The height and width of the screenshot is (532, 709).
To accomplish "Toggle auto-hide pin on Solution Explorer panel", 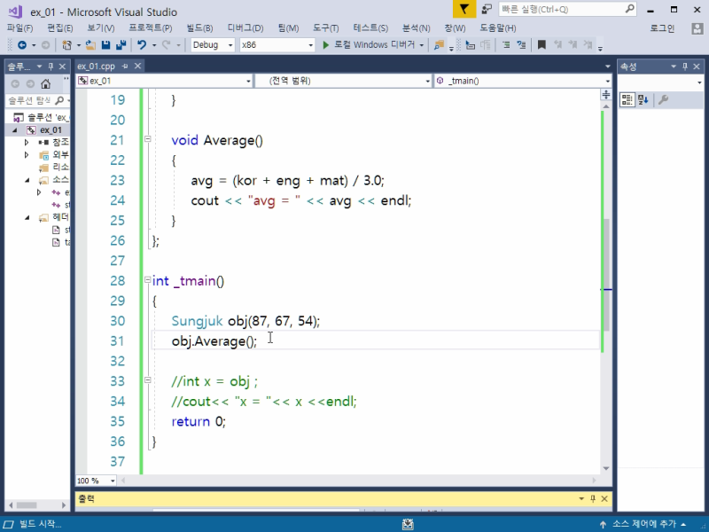I will click(51, 66).
